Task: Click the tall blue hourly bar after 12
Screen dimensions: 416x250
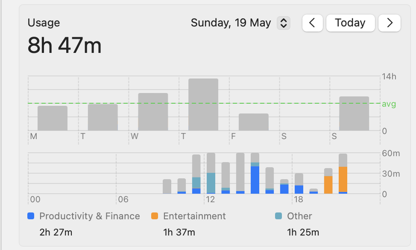Action: point(255,180)
